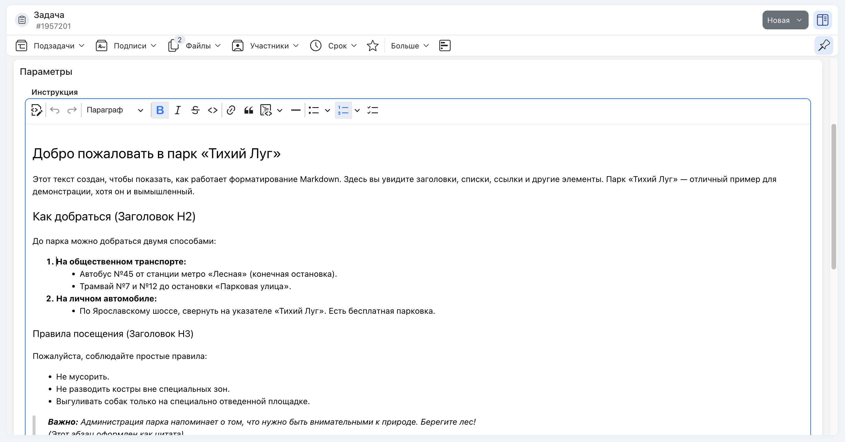Screen dimensions: 845x442
Task: Open the Срок deadline menu
Action: [x=333, y=45]
